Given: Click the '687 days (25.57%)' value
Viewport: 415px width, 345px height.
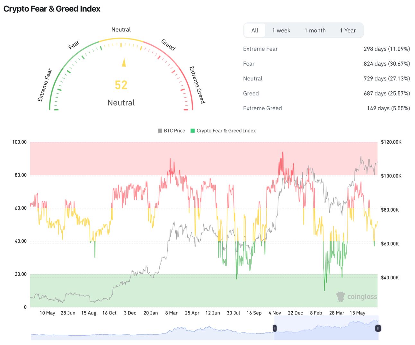Looking at the screenshot, I should [x=387, y=93].
